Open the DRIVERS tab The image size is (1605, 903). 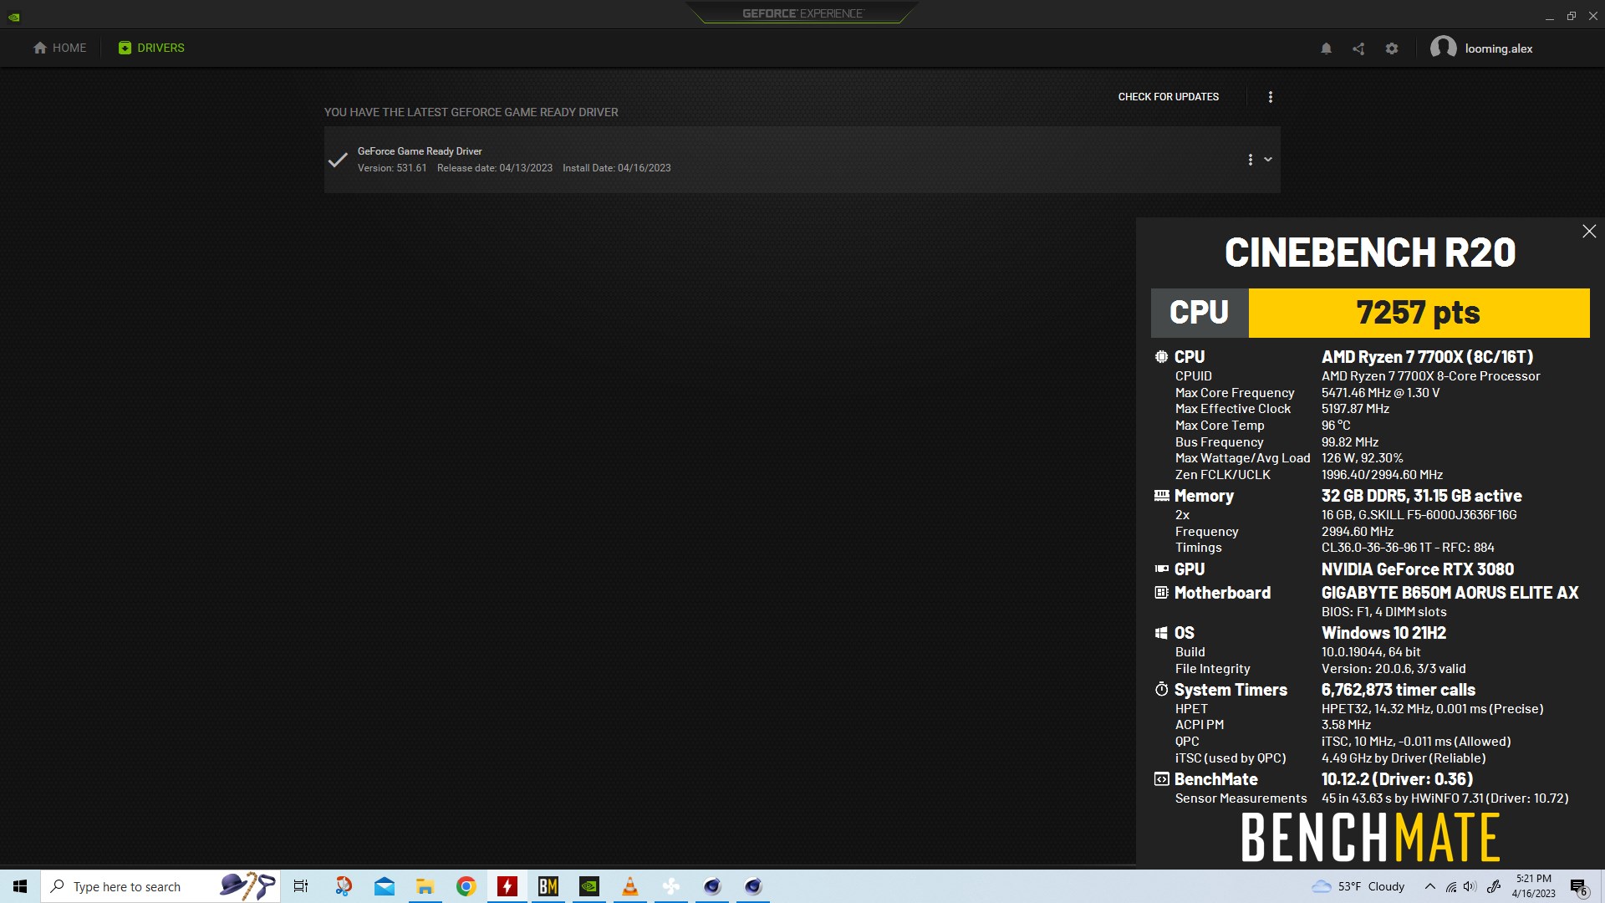151,48
